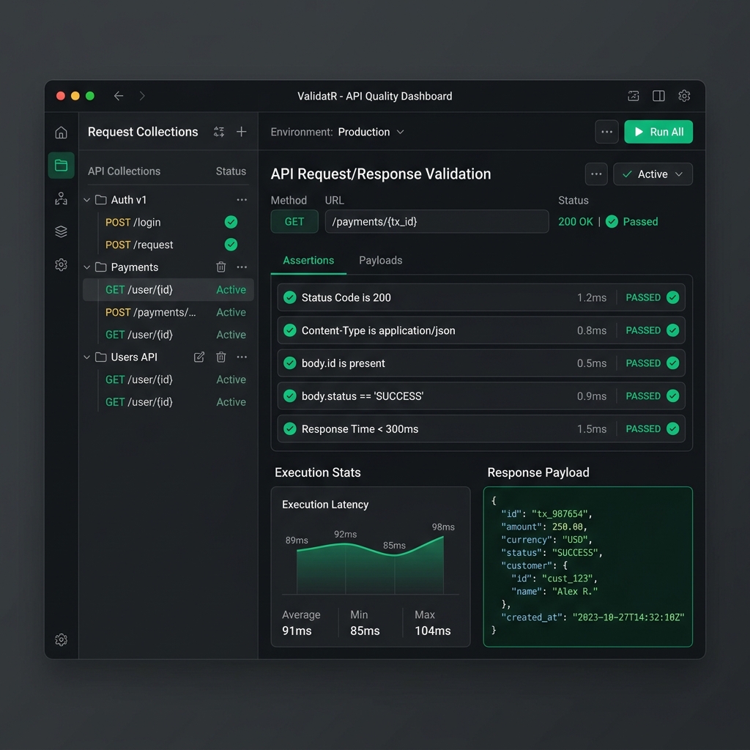Open the Active status dropdown
The width and height of the screenshot is (750, 750).
point(653,174)
